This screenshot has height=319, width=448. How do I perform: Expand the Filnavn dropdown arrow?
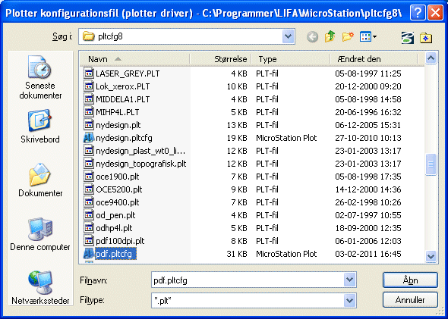point(349,280)
